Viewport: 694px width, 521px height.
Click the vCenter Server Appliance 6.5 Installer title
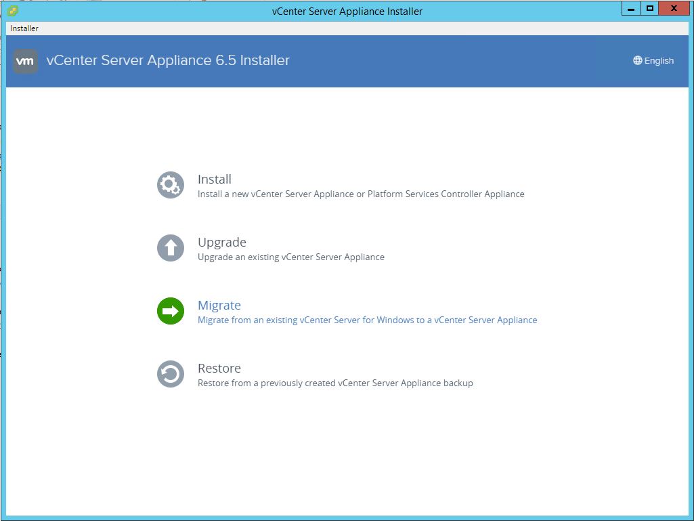pyautogui.click(x=168, y=60)
